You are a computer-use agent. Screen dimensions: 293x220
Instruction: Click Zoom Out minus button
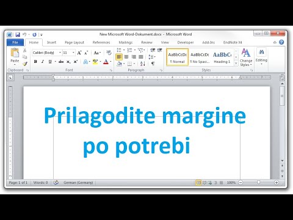coord(241,183)
